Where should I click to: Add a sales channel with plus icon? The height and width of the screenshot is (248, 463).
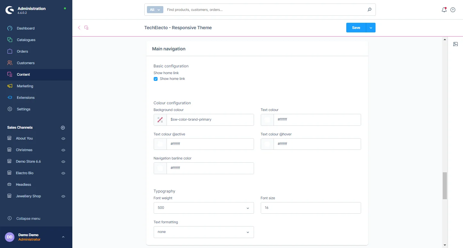pos(63,127)
